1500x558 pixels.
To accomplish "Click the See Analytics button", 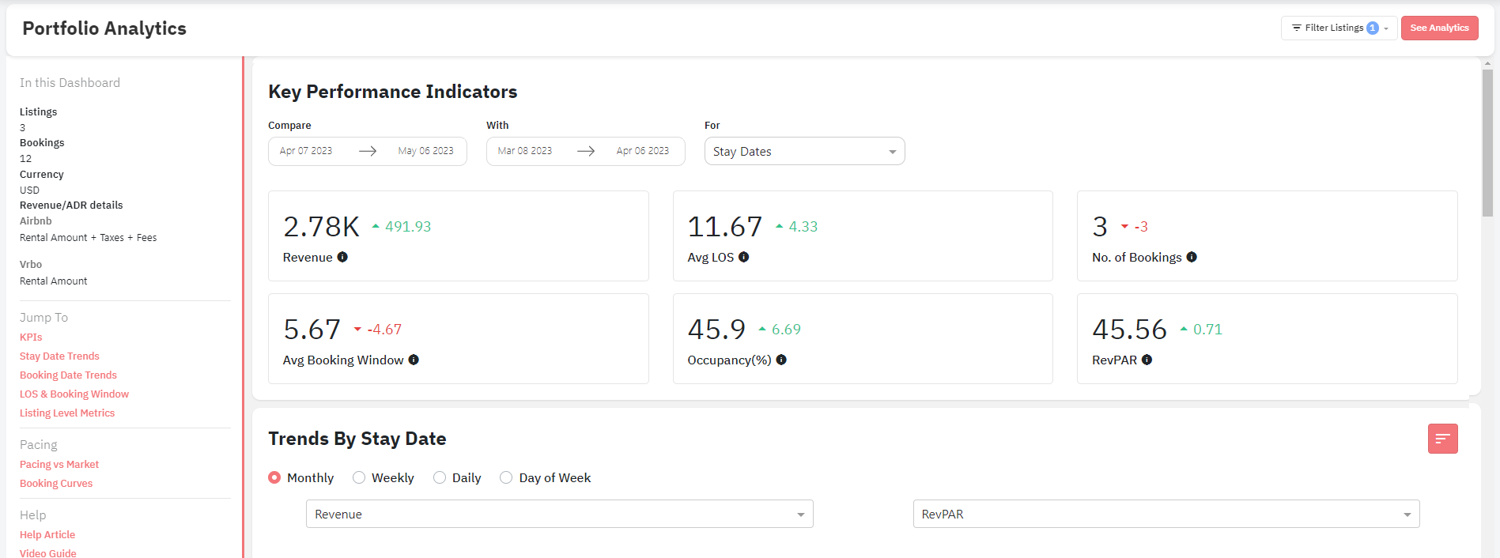I will 1439,28.
